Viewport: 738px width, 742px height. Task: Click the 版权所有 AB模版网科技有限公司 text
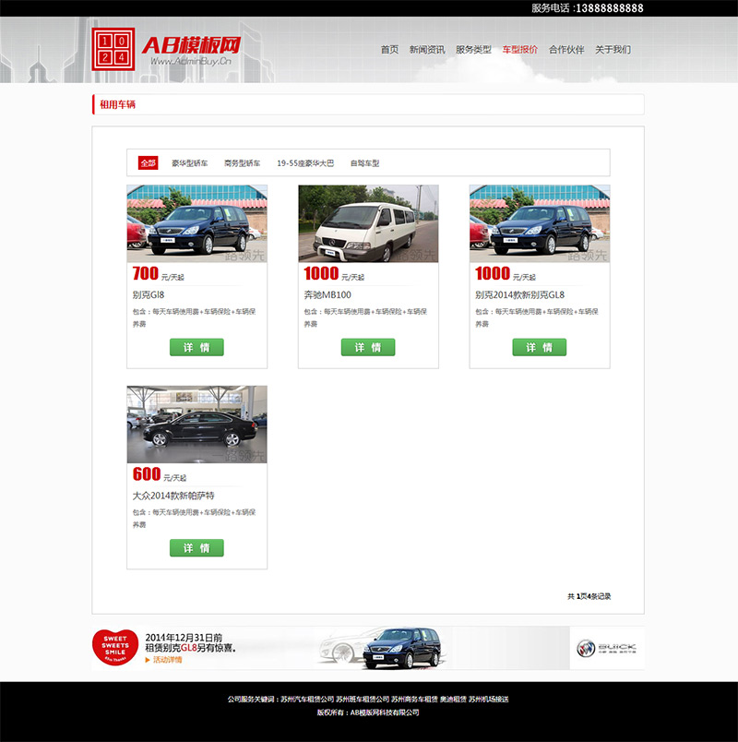tap(368, 712)
